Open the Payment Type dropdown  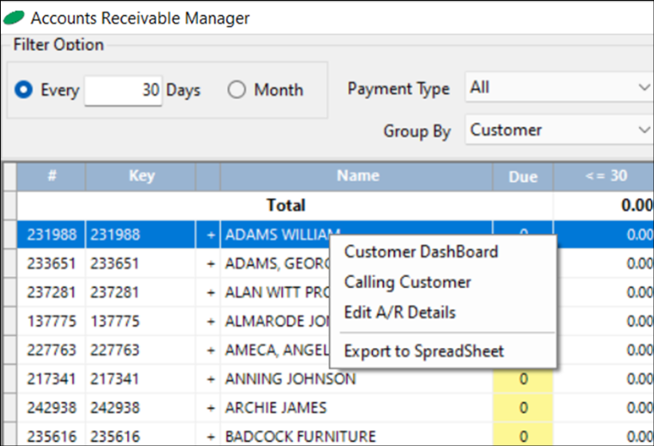[x=559, y=88]
